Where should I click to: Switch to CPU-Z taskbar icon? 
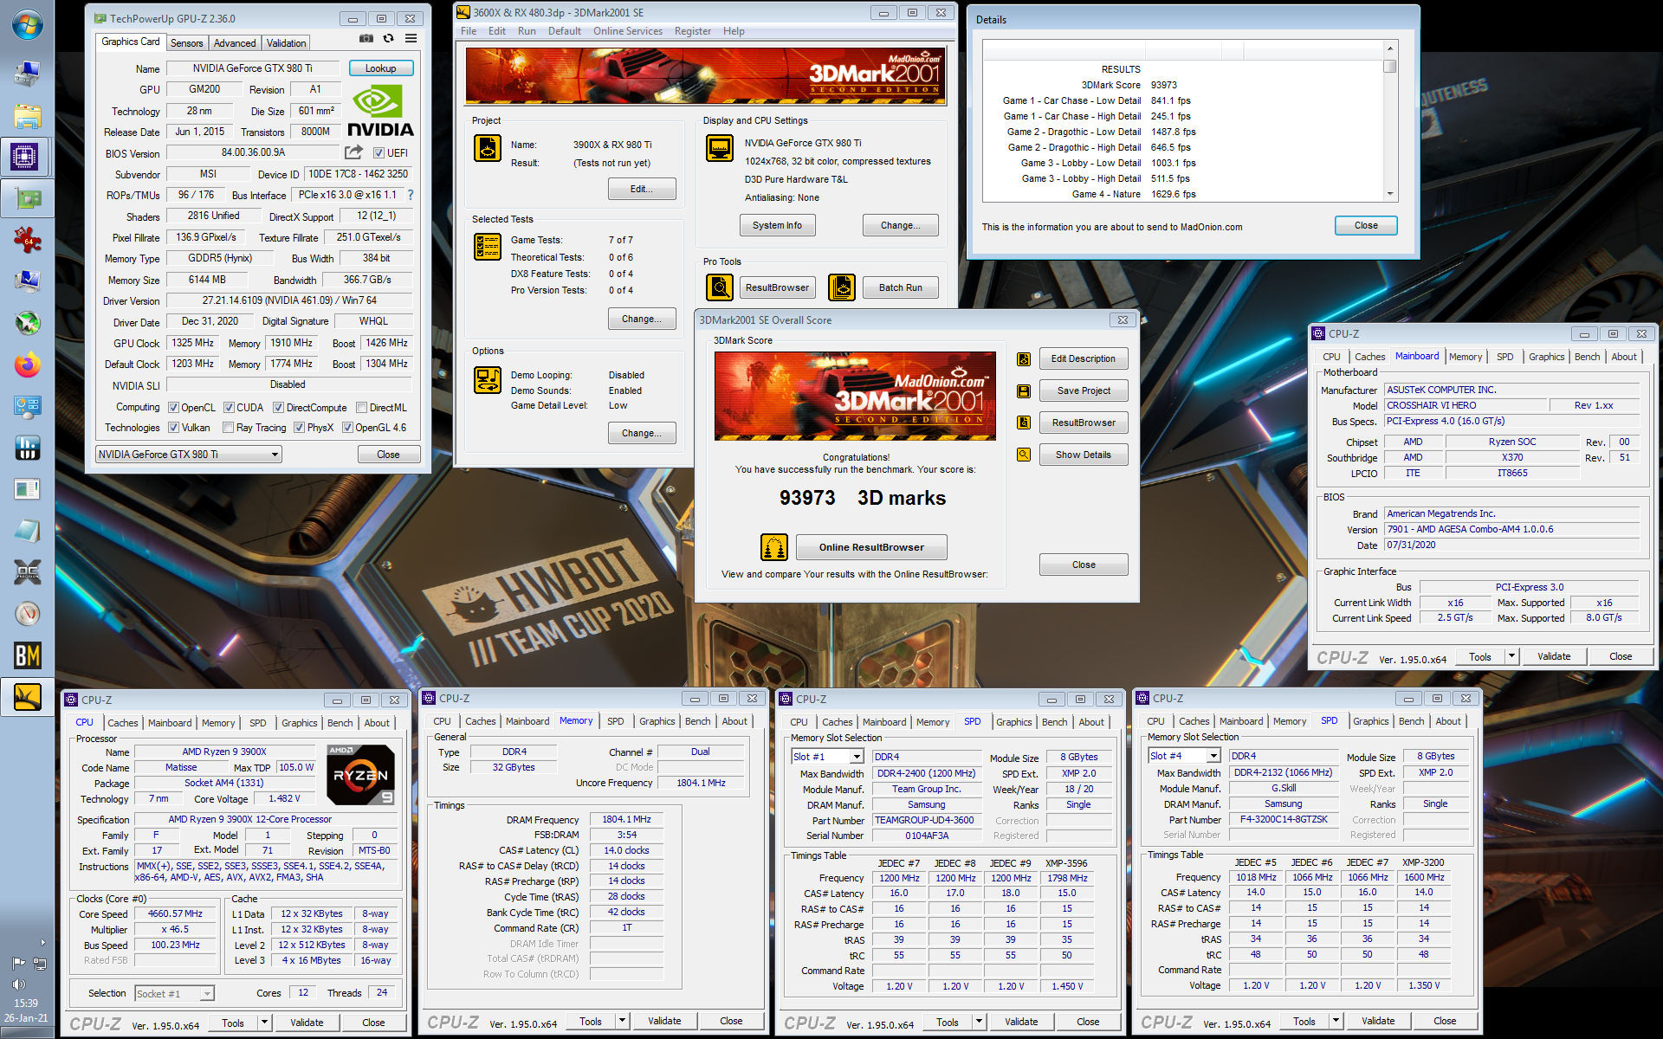pos(24,157)
